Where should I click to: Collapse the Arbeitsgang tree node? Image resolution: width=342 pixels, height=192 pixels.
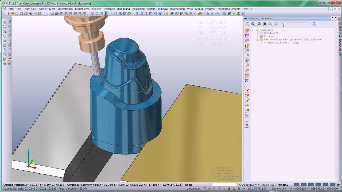click(x=253, y=30)
